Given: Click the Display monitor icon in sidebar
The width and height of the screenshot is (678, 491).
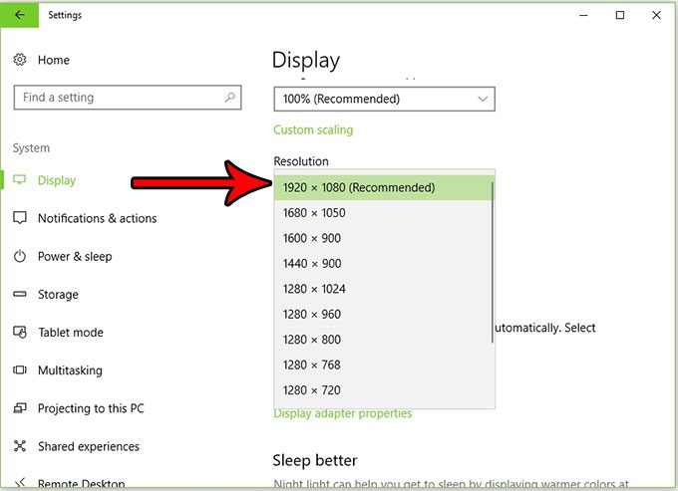Looking at the screenshot, I should (20, 180).
